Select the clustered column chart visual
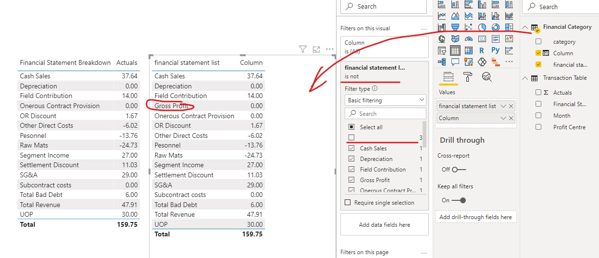599x258 pixels. (x=482, y=4)
